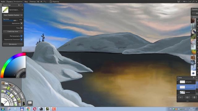Click the canvas move icon in top bar

[38, 2]
